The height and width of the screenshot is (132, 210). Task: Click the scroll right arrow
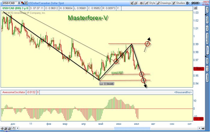[199, 128]
